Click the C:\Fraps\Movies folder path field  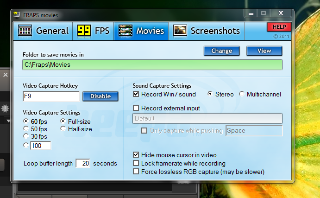(152, 64)
